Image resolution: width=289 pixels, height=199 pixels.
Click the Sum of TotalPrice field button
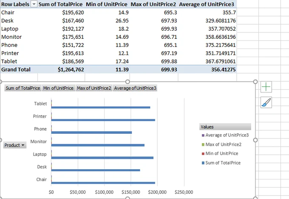(x=23, y=88)
